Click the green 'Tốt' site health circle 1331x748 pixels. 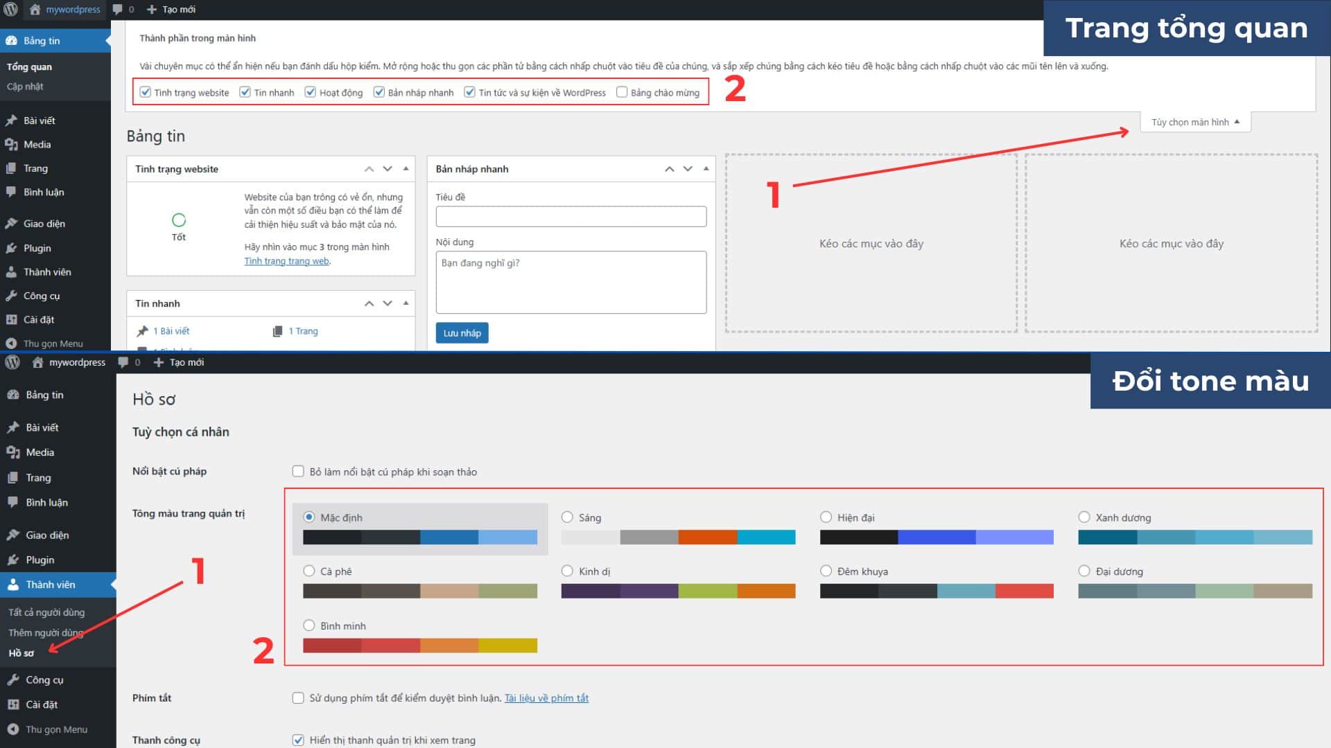pyautogui.click(x=179, y=220)
